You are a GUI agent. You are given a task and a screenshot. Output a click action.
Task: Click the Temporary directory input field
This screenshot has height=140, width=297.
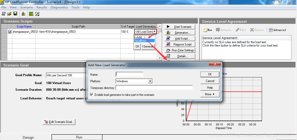154,88
